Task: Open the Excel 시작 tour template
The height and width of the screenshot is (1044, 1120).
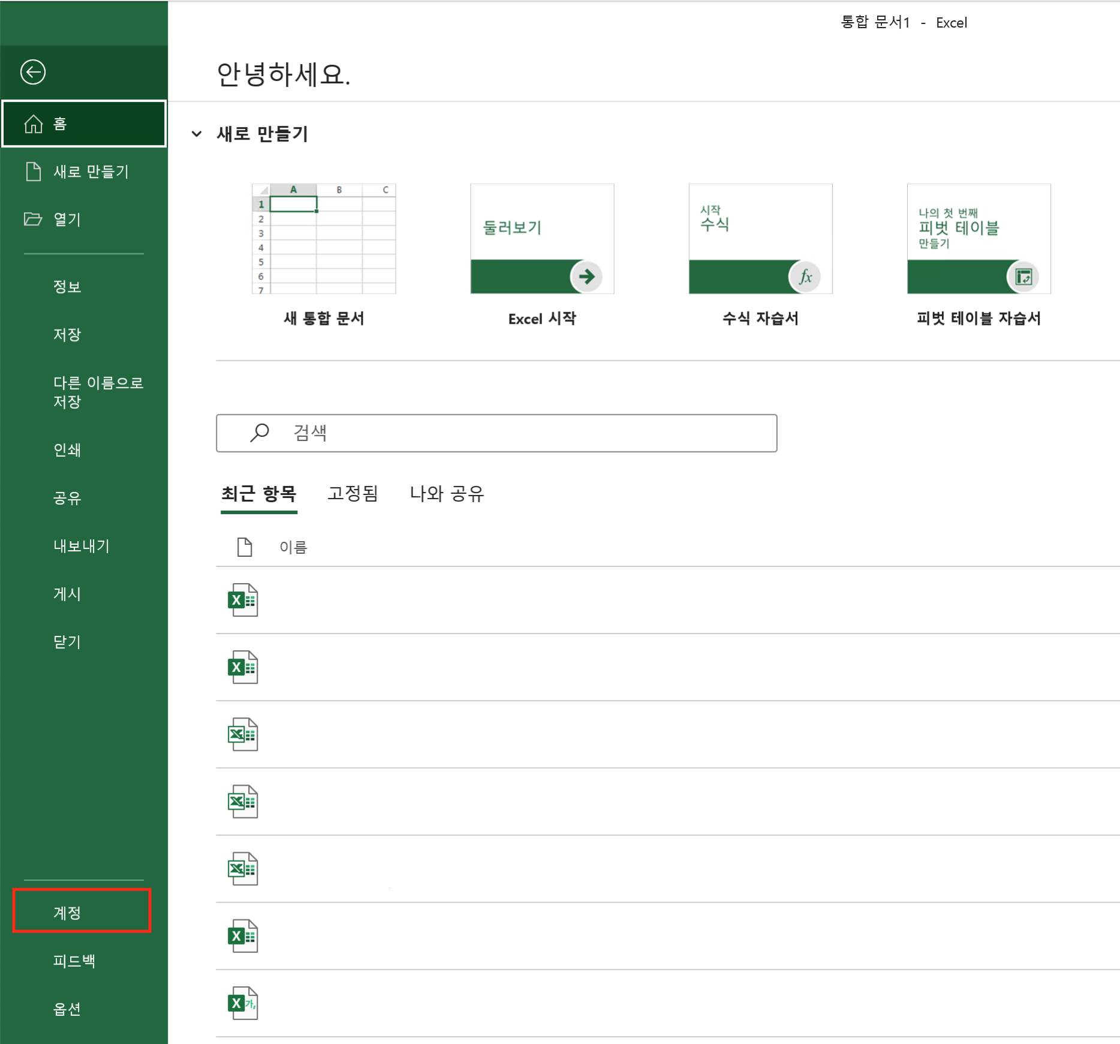Action: click(542, 255)
